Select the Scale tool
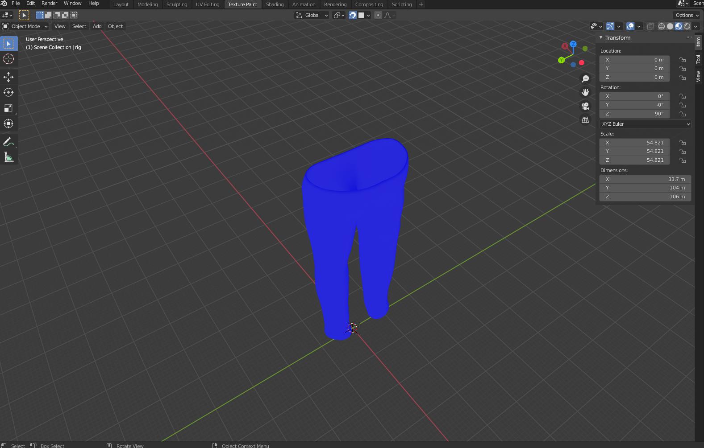 (x=8, y=108)
